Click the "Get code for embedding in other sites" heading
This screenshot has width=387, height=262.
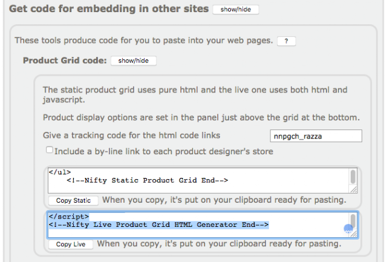(x=109, y=9)
